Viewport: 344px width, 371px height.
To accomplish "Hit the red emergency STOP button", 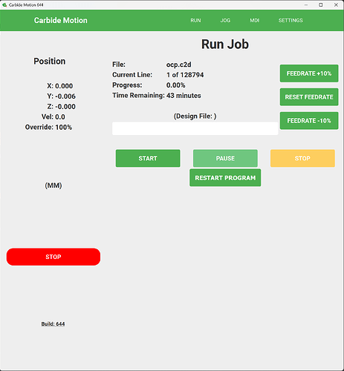I will [x=53, y=257].
